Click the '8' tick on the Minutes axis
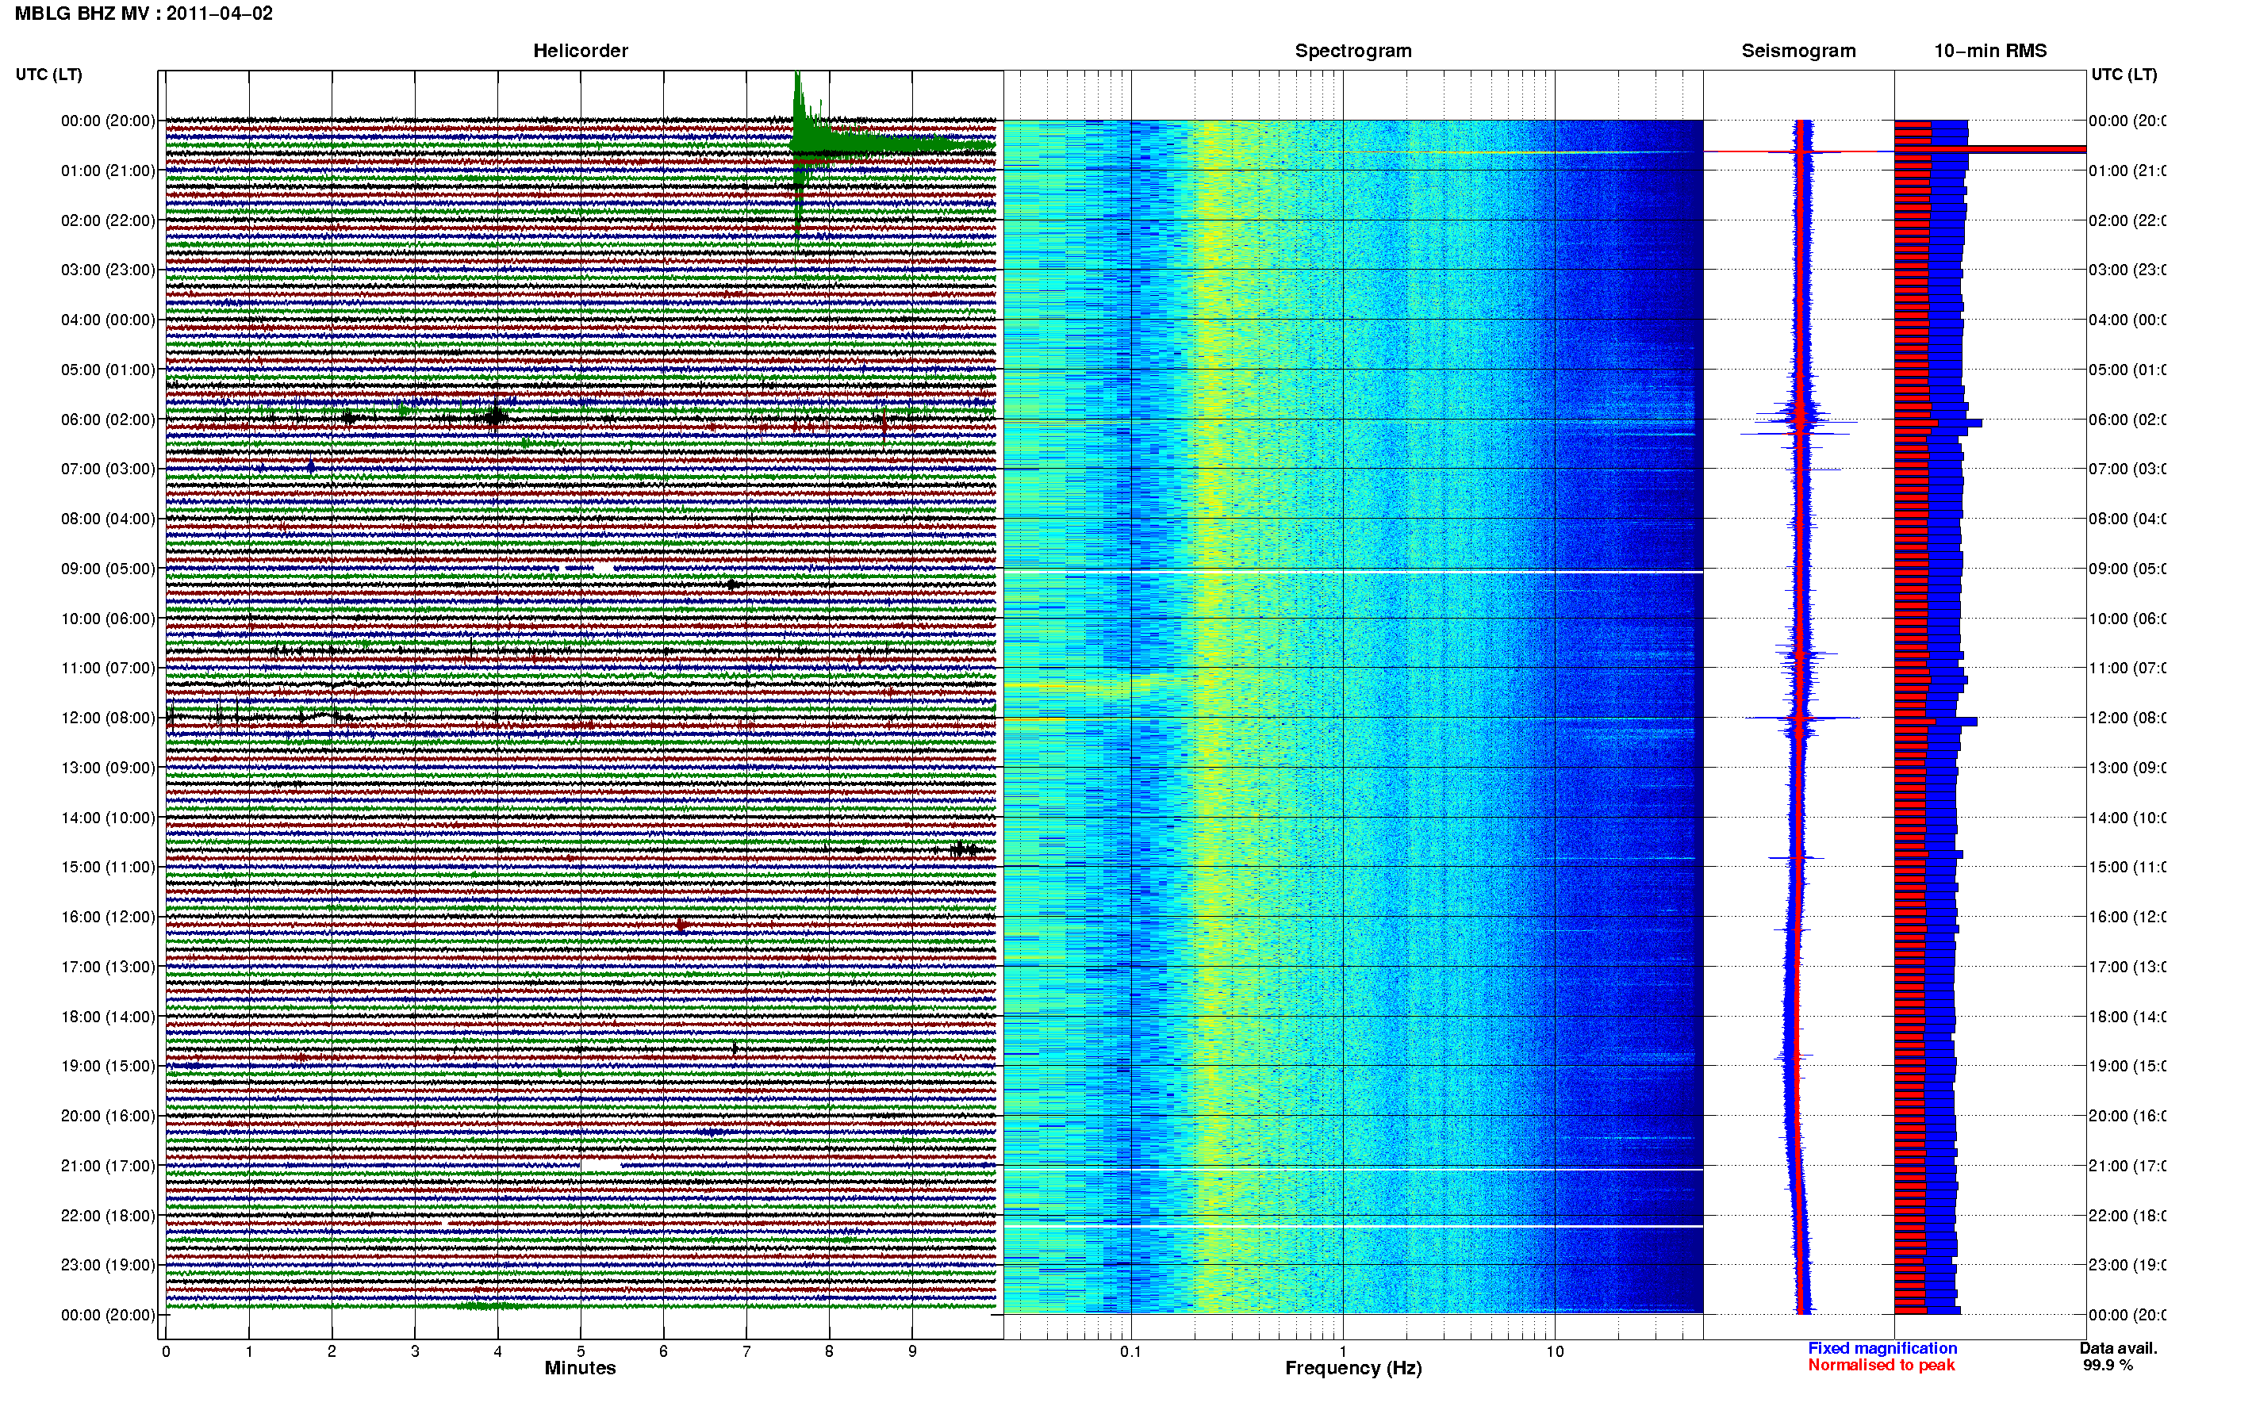 click(829, 1351)
